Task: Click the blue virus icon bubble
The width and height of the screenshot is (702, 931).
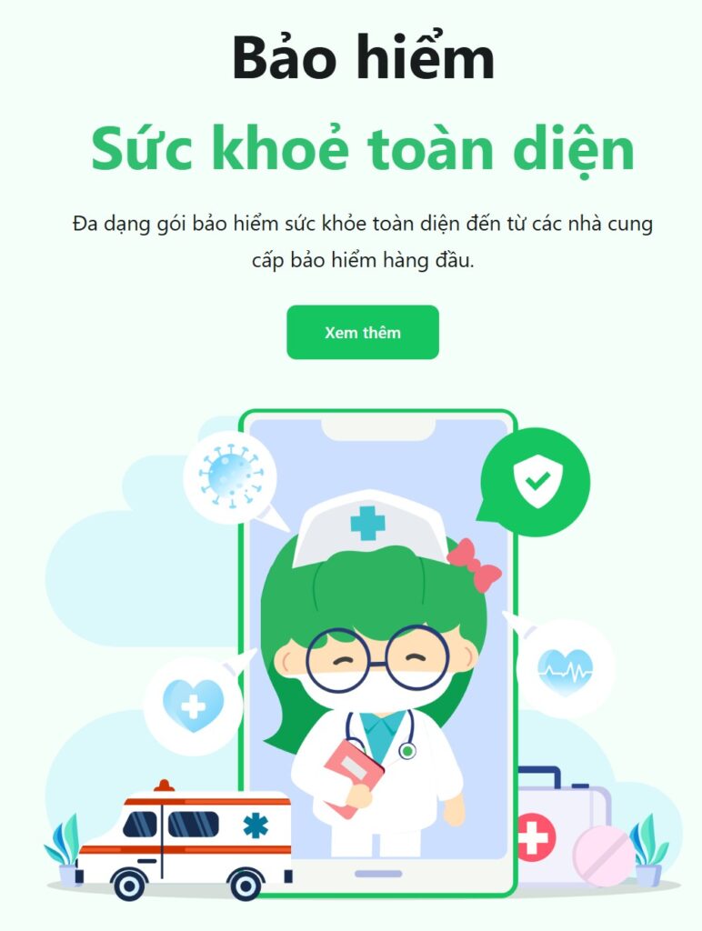Action: [x=231, y=476]
